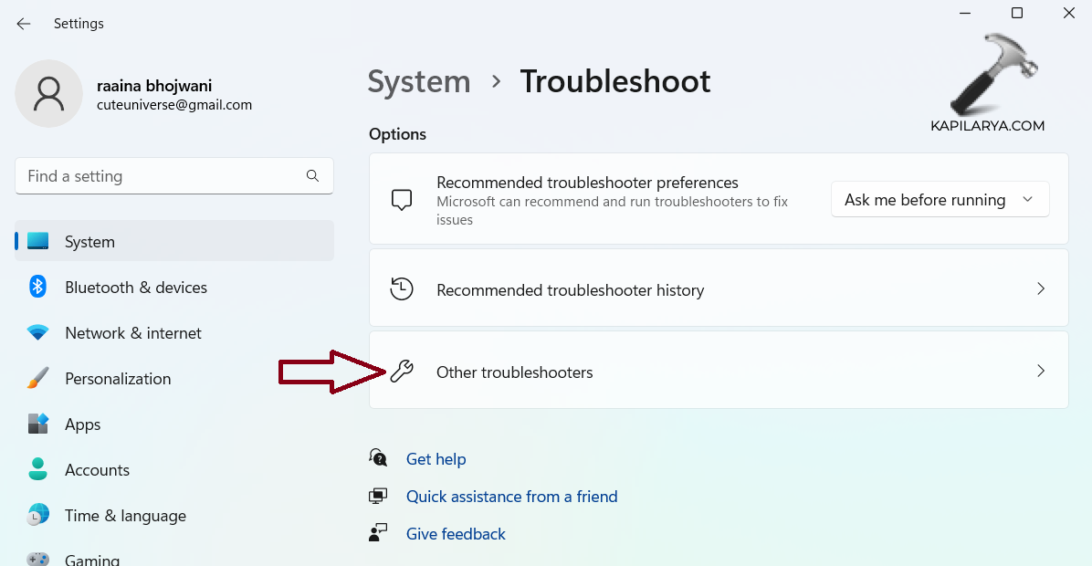Click the Bluetooth & devices icon

(x=37, y=288)
